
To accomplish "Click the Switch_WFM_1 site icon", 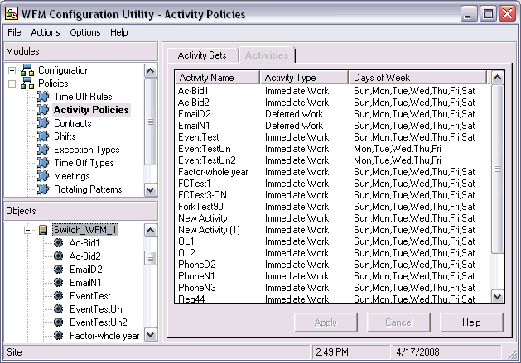I will tap(43, 230).
